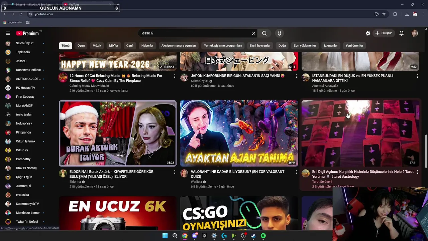Open Uygulamalar bookmarks shortcut

click(x=13, y=22)
